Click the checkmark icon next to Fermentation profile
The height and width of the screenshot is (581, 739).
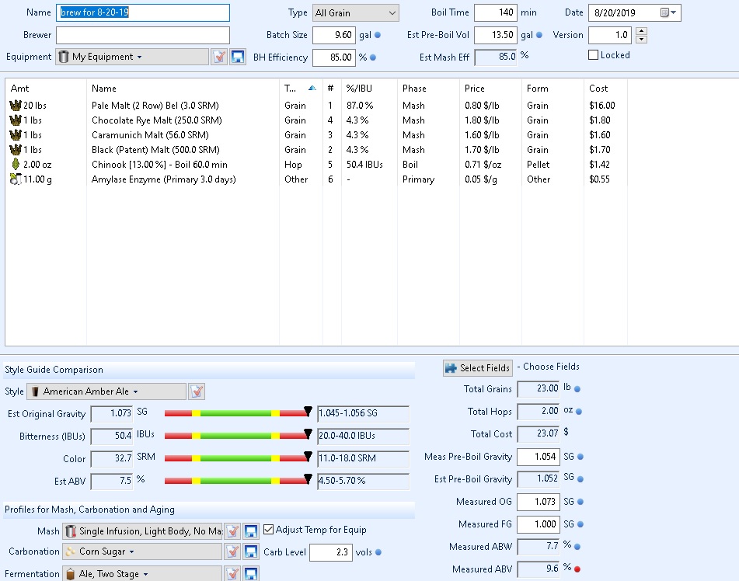coord(232,573)
